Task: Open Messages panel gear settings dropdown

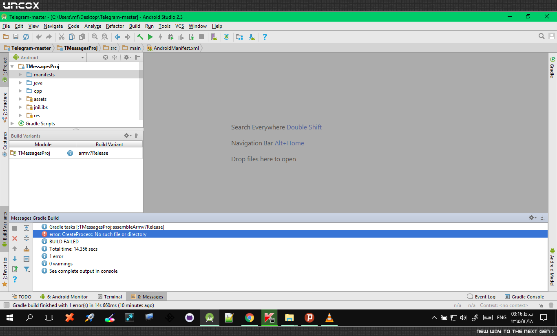Action: 532,218
